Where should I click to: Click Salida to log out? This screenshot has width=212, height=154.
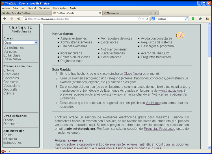coord(8,135)
